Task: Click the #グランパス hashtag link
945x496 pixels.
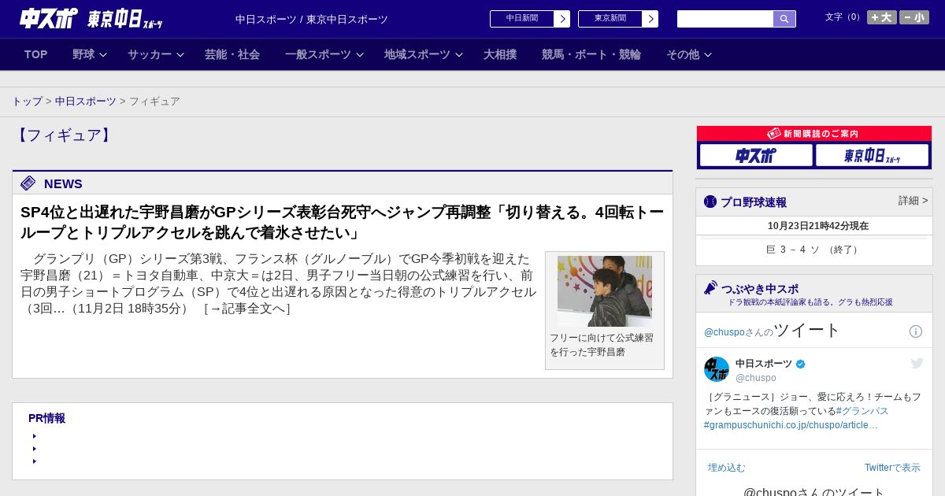Action: pyautogui.click(x=862, y=411)
